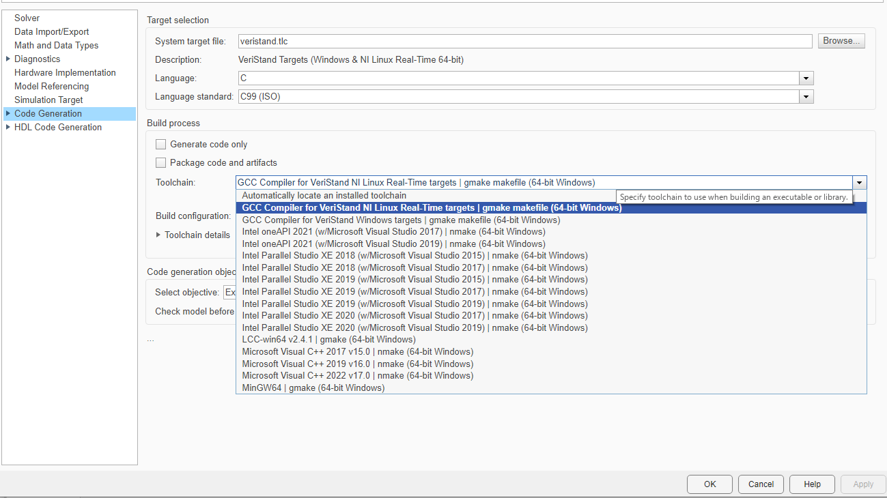
Task: Choose Intel Parallel Studio XE 2019 with VS 2017
Action: pos(551,292)
